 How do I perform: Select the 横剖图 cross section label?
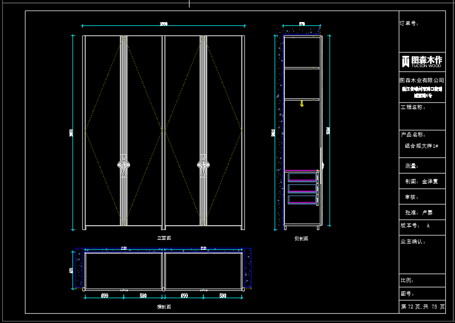164,307
